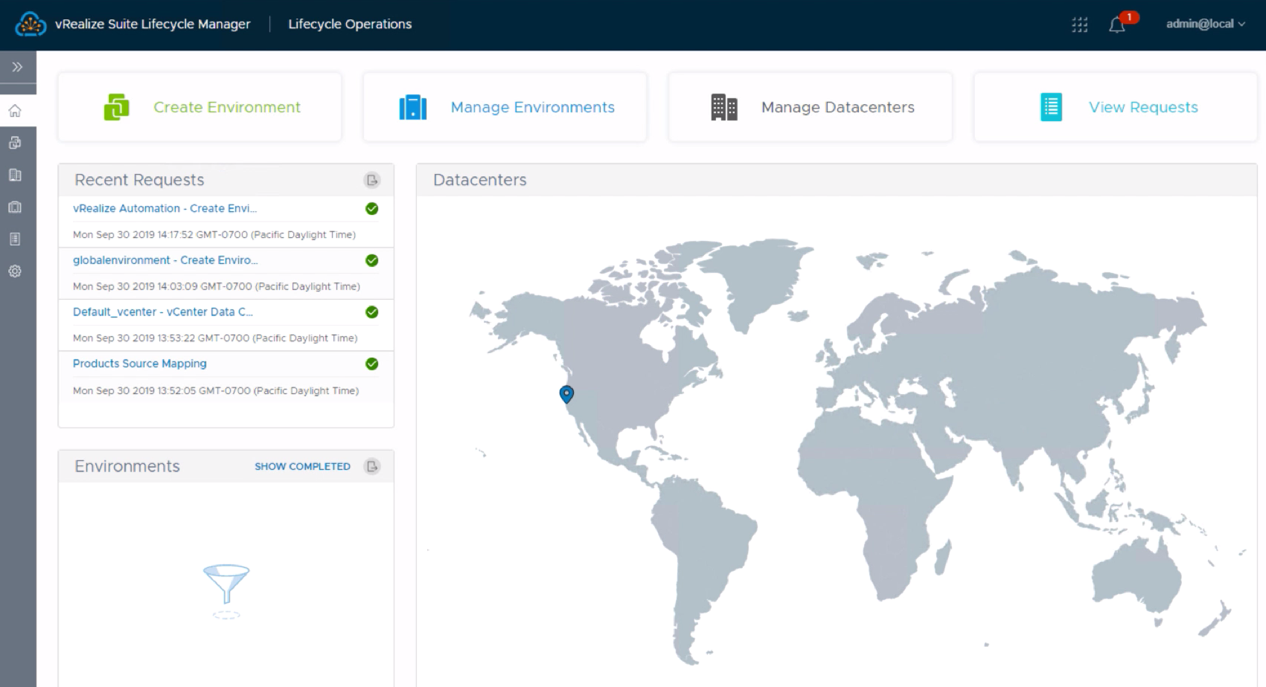Open the admin@local user dropdown
Image resolution: width=1266 pixels, height=687 pixels.
[1205, 24]
